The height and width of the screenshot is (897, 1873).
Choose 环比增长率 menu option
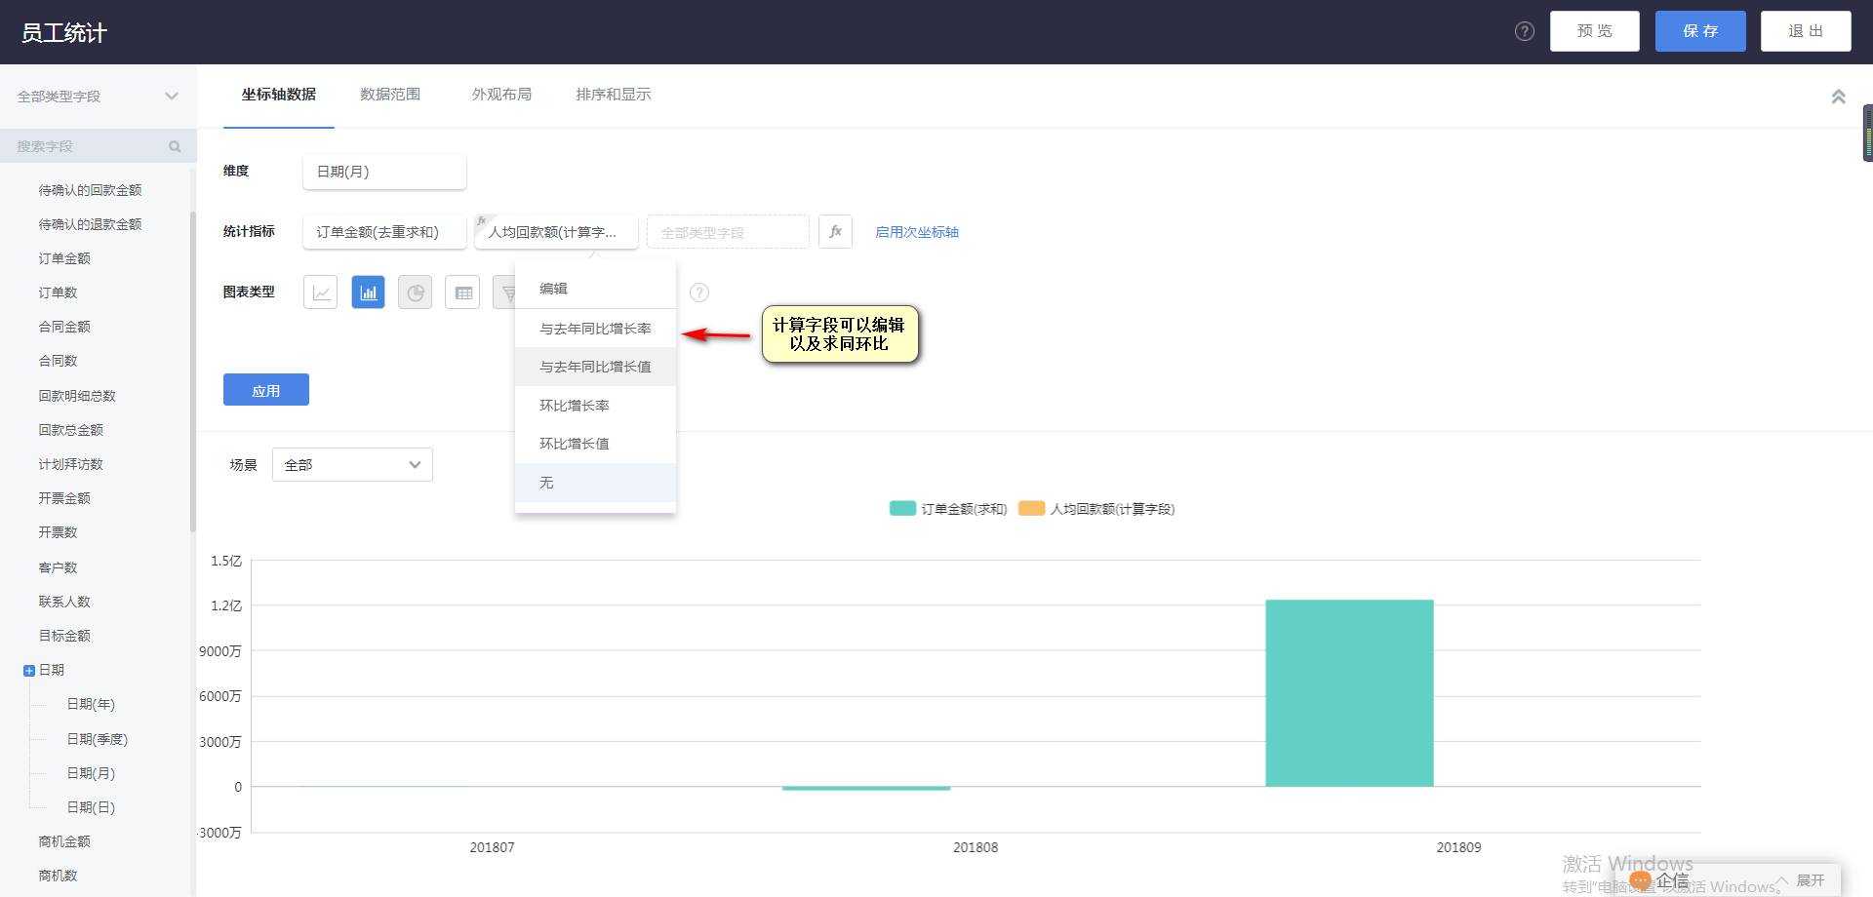tap(595, 406)
